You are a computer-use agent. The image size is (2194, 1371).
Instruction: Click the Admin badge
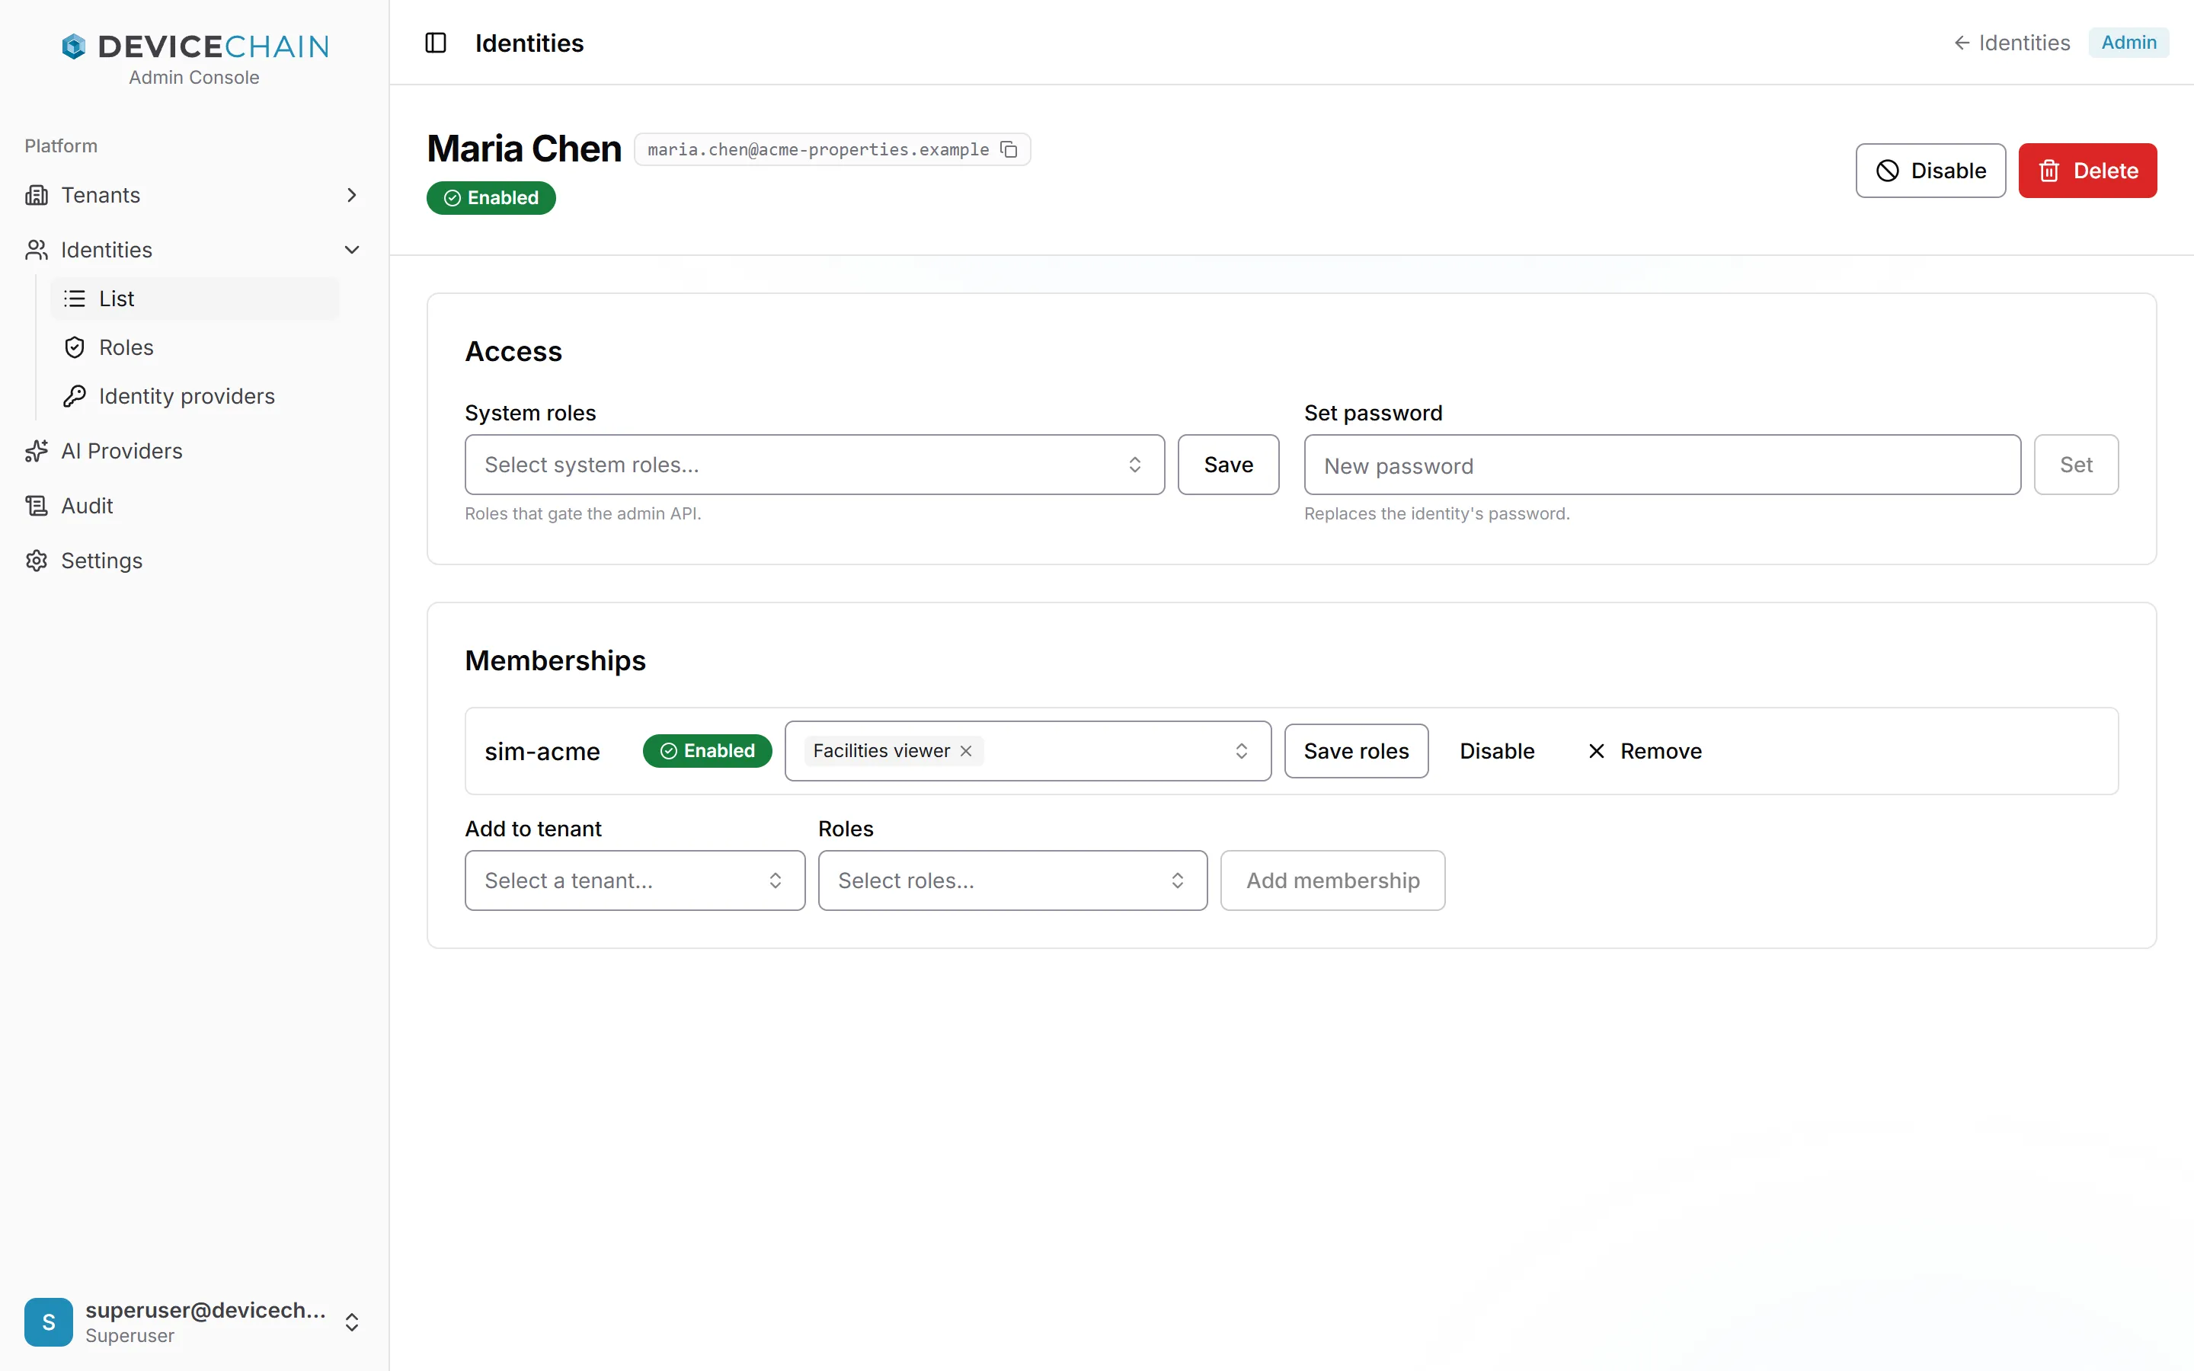2128,43
